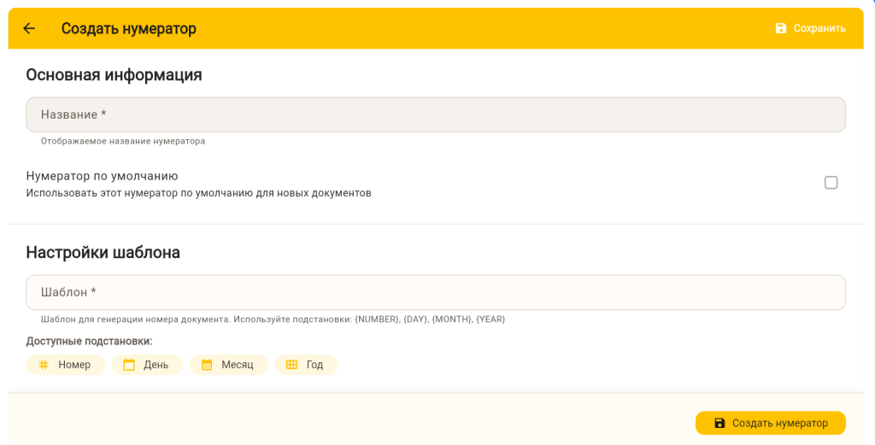Screen dimensions: 875x445
Task: Click the back arrow in the header
Action: click(29, 28)
